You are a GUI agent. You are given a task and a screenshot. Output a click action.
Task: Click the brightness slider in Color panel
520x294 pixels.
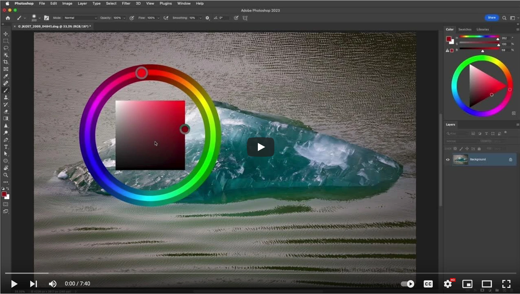(479, 49)
